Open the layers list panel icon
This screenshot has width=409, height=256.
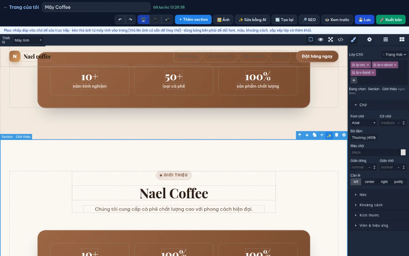386,40
